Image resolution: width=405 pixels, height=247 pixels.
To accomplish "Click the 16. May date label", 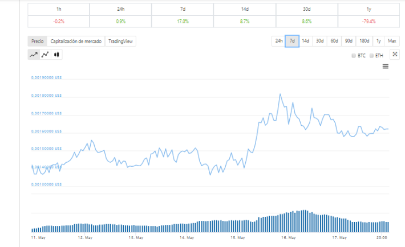I will click(x=289, y=237).
